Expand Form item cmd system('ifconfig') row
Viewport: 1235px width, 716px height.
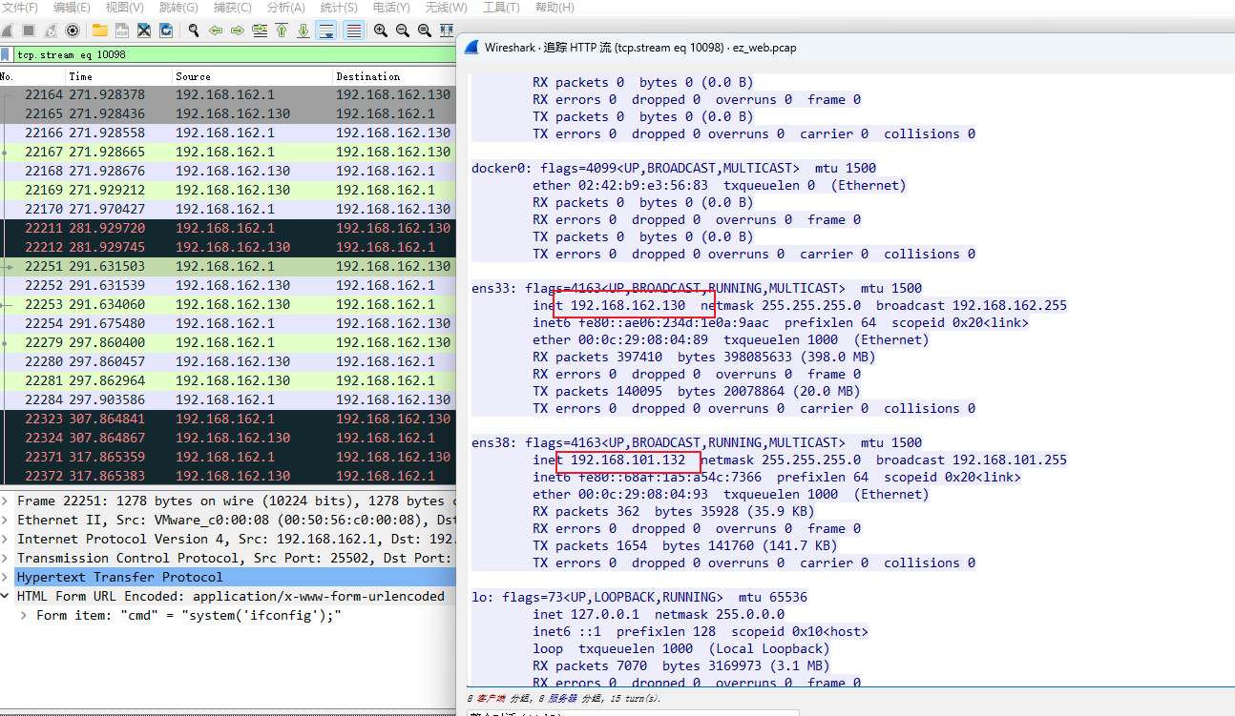pyautogui.click(x=25, y=615)
